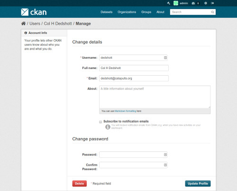Click the Users breadcrumb link
The image size is (237, 191).
click(35, 24)
